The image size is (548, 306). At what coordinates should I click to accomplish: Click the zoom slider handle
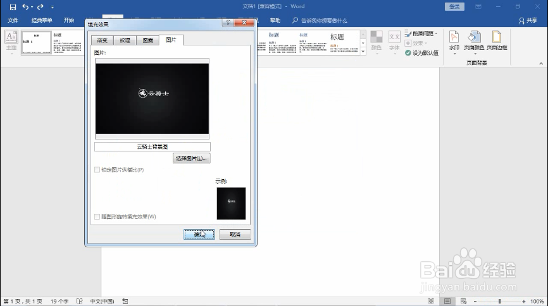coord(500,302)
